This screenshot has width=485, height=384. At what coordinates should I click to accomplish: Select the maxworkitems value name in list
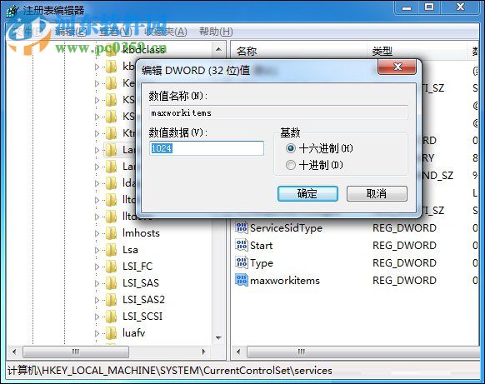[x=285, y=281]
